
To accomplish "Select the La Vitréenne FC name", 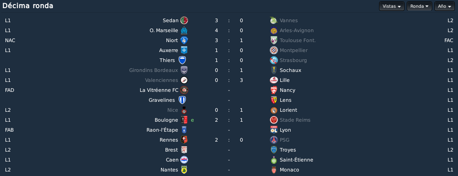I will point(159,90).
